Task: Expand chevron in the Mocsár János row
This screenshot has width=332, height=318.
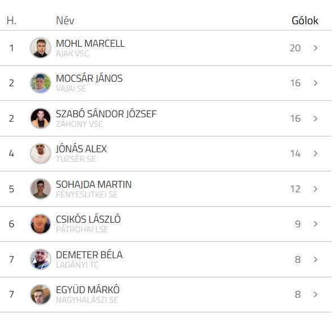Action: coord(316,83)
